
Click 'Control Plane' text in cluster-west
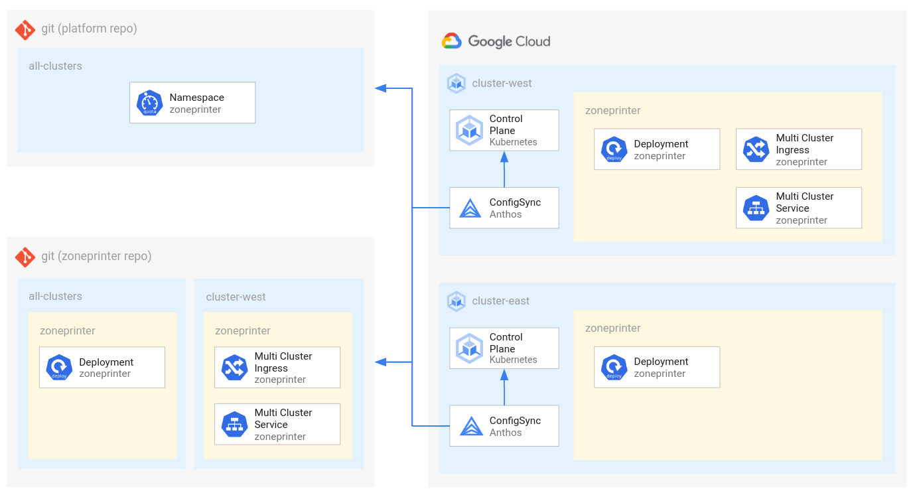(x=506, y=125)
